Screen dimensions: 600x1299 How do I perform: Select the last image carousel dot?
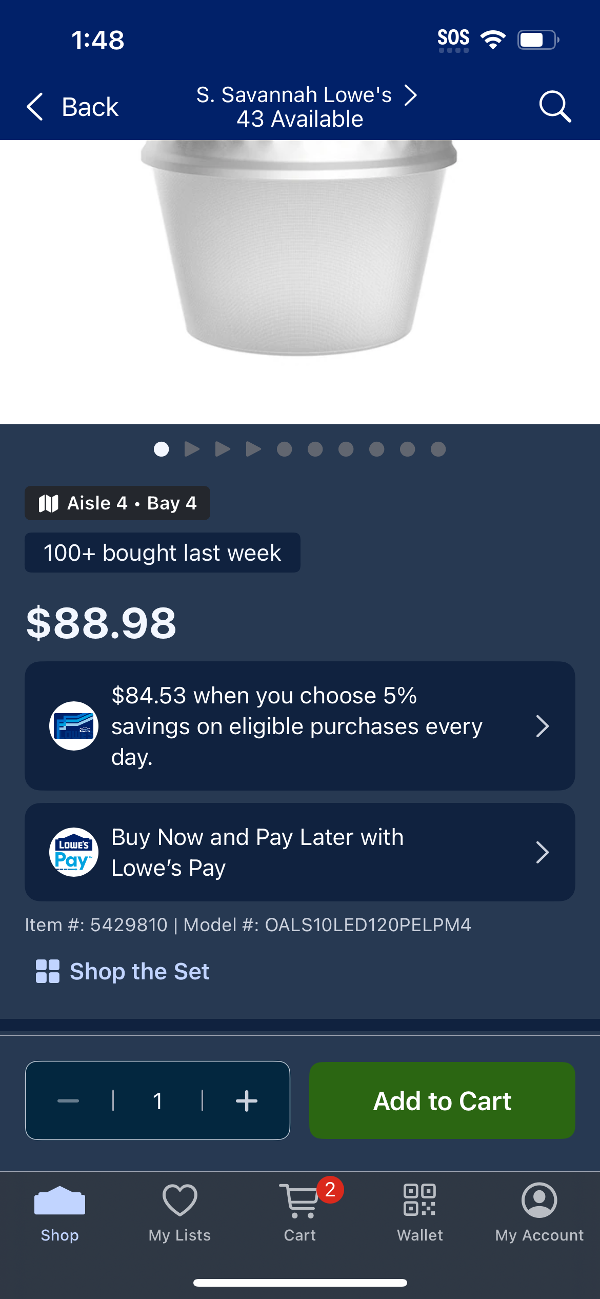click(438, 449)
